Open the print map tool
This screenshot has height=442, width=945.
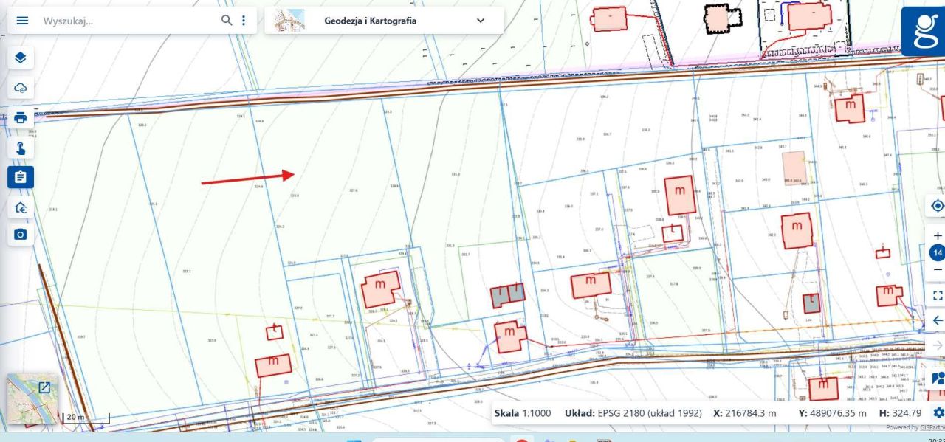pos(21,117)
